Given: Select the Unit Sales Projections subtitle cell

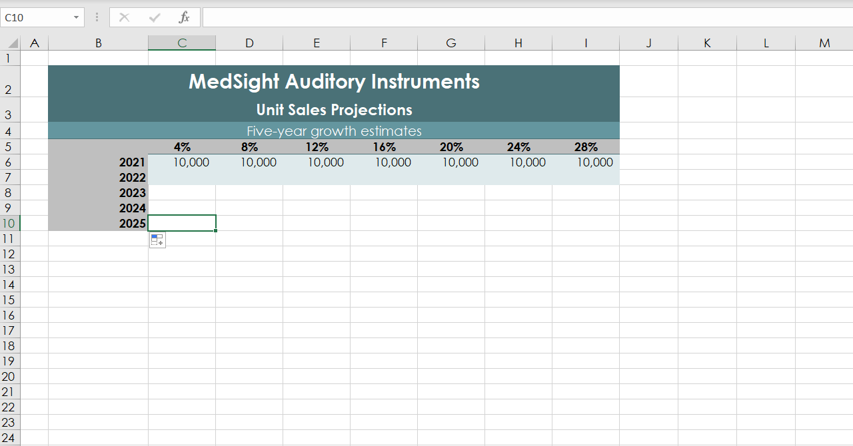Looking at the screenshot, I should [x=334, y=110].
